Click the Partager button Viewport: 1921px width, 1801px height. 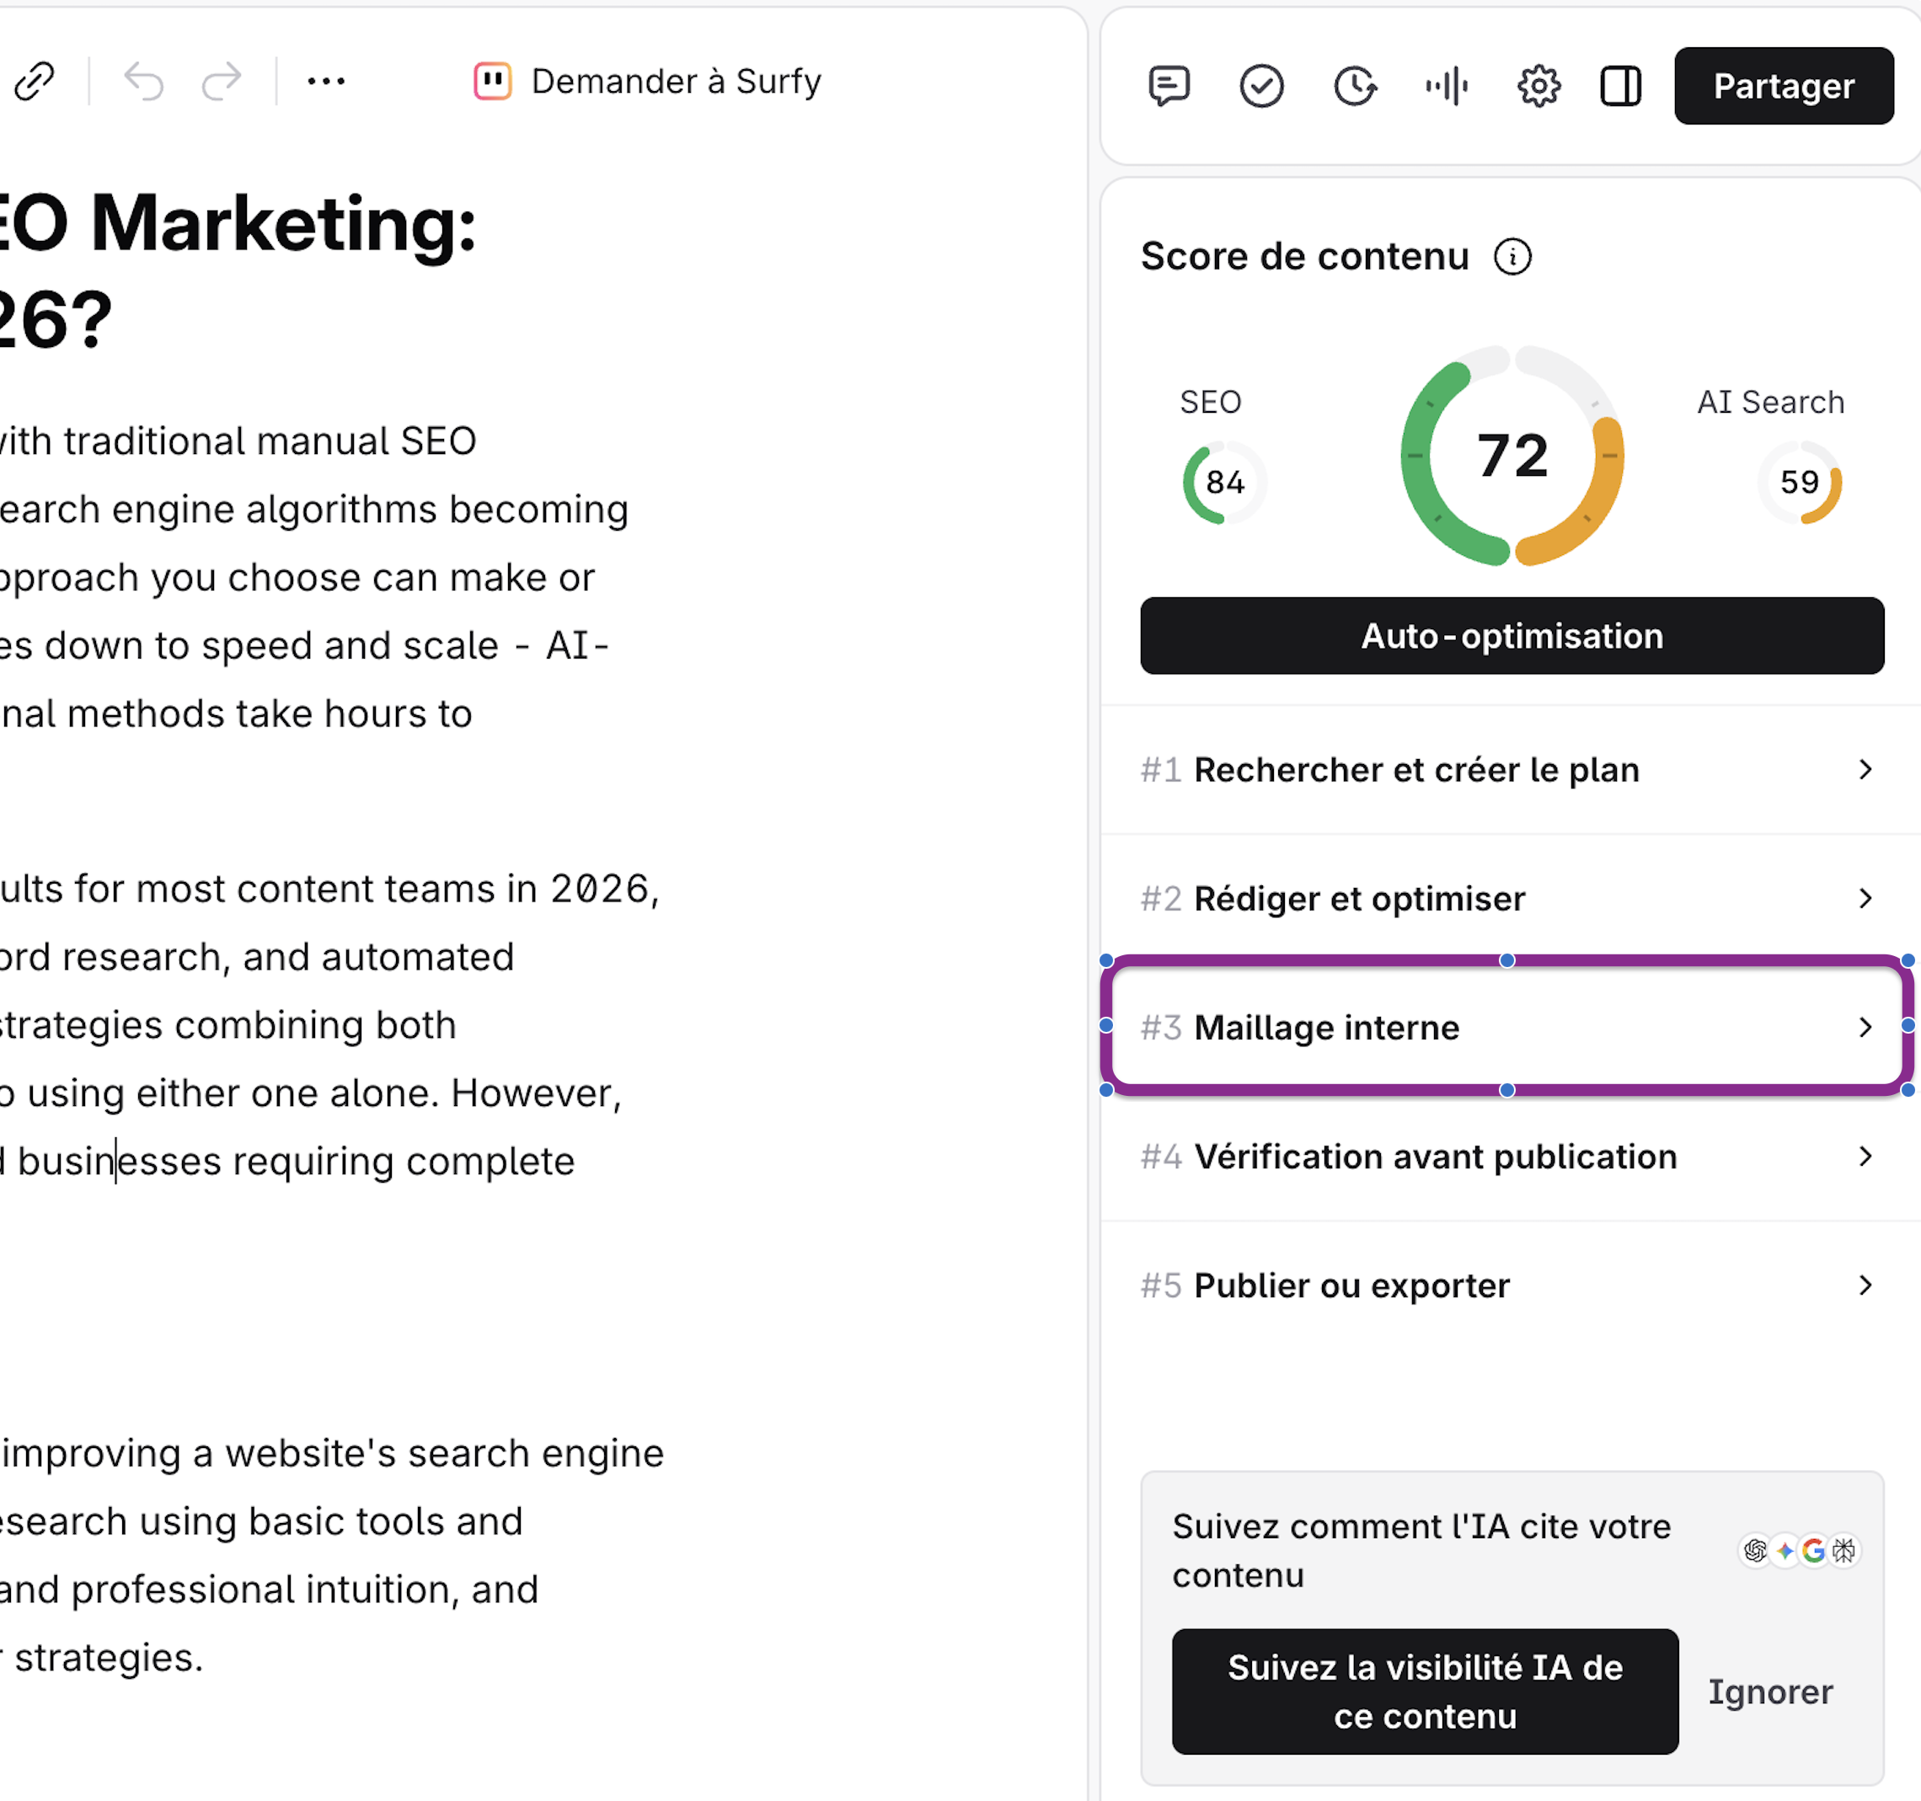(1784, 86)
